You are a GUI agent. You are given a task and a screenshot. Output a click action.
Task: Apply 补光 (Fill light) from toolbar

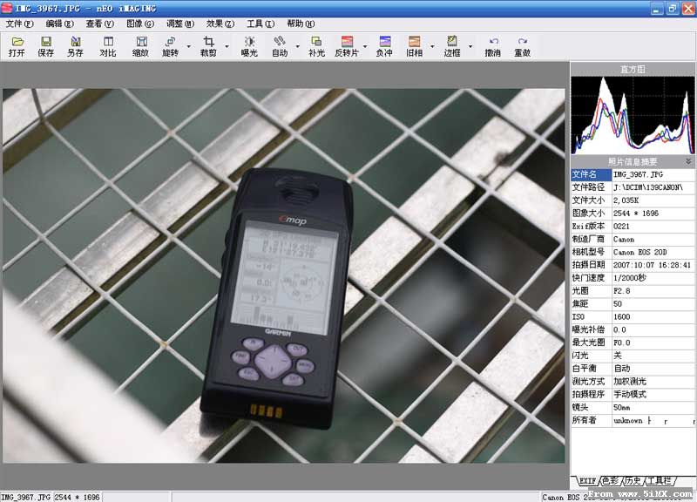point(316,45)
